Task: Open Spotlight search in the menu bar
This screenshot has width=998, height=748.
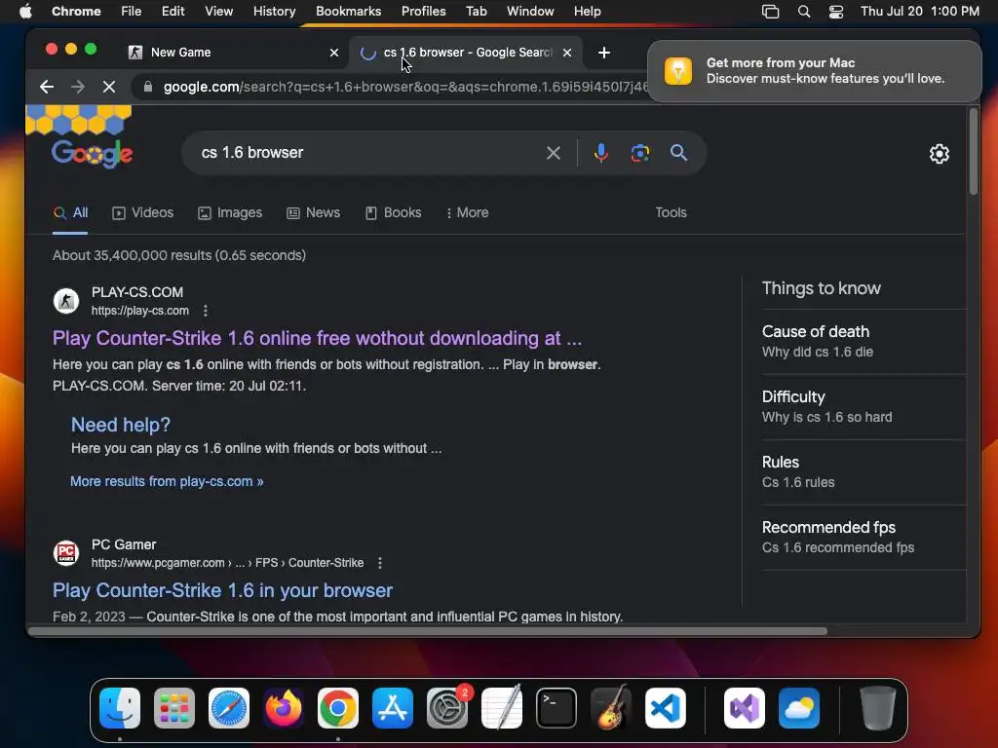Action: coord(804,12)
